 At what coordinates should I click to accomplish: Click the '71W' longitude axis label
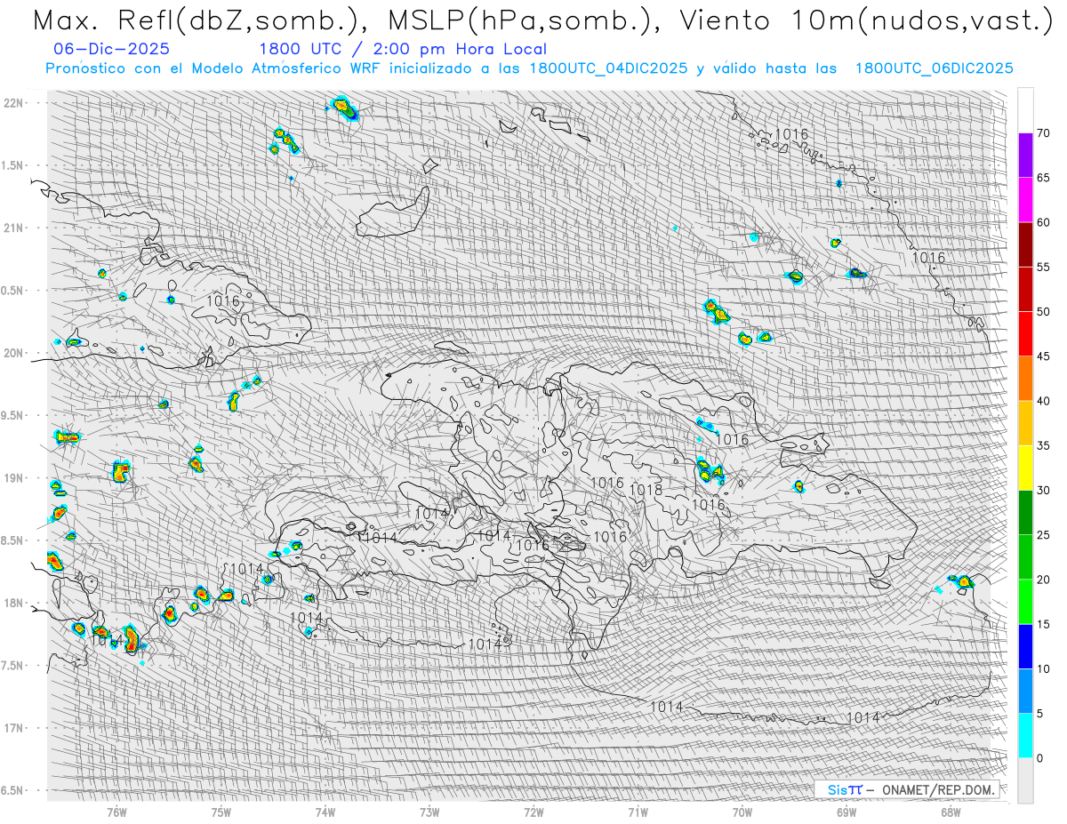click(638, 812)
